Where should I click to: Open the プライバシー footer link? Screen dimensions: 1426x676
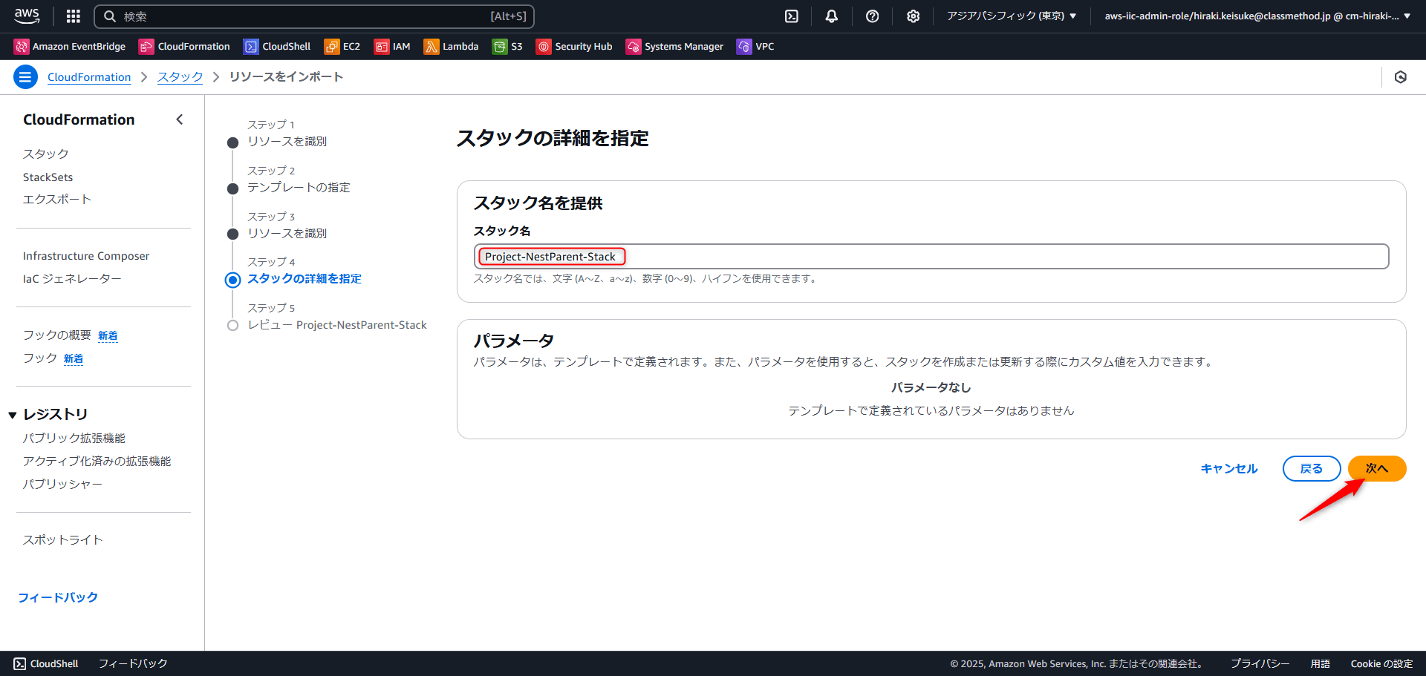point(1260,663)
